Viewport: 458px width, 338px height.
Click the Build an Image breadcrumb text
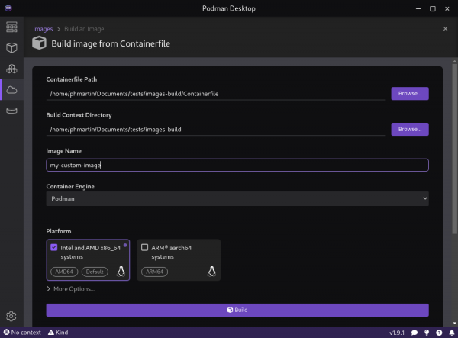coord(84,29)
